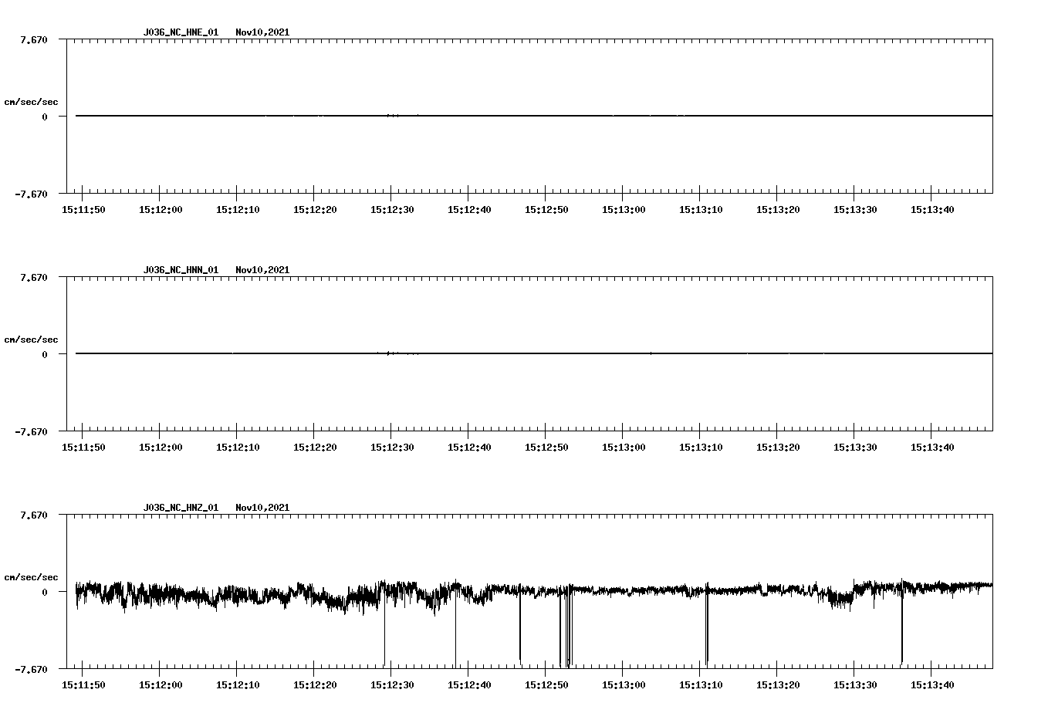Click the zero label on HNZ axis

(45, 592)
